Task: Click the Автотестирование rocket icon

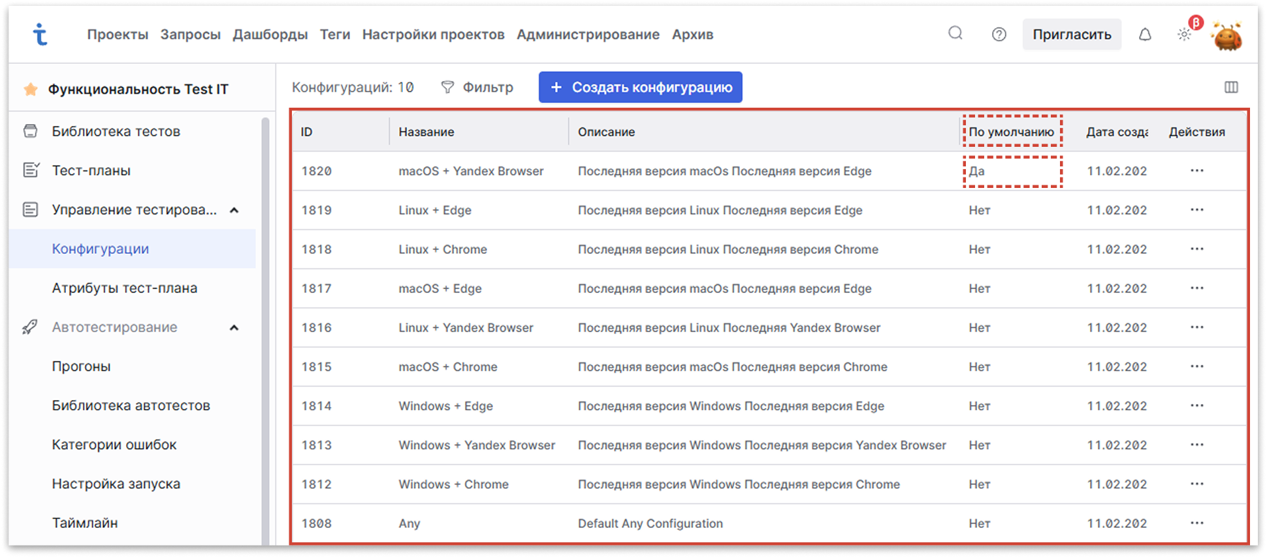Action: (30, 327)
